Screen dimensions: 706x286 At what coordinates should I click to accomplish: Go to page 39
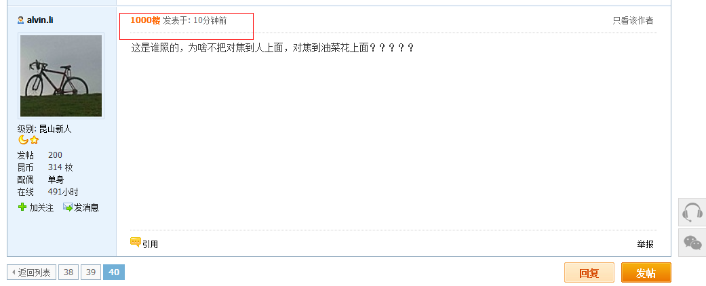(x=91, y=272)
